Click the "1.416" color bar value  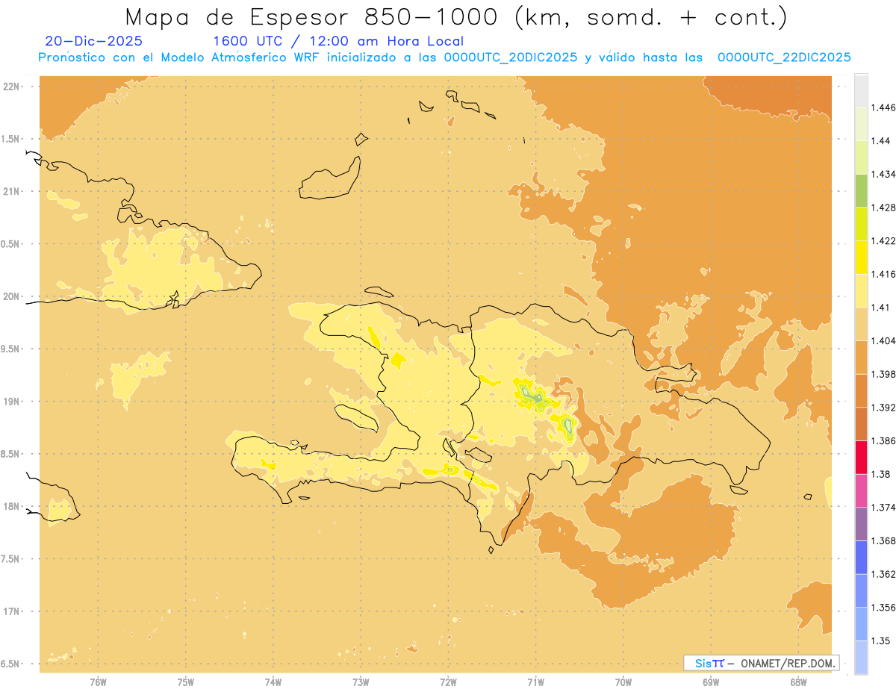click(882, 274)
